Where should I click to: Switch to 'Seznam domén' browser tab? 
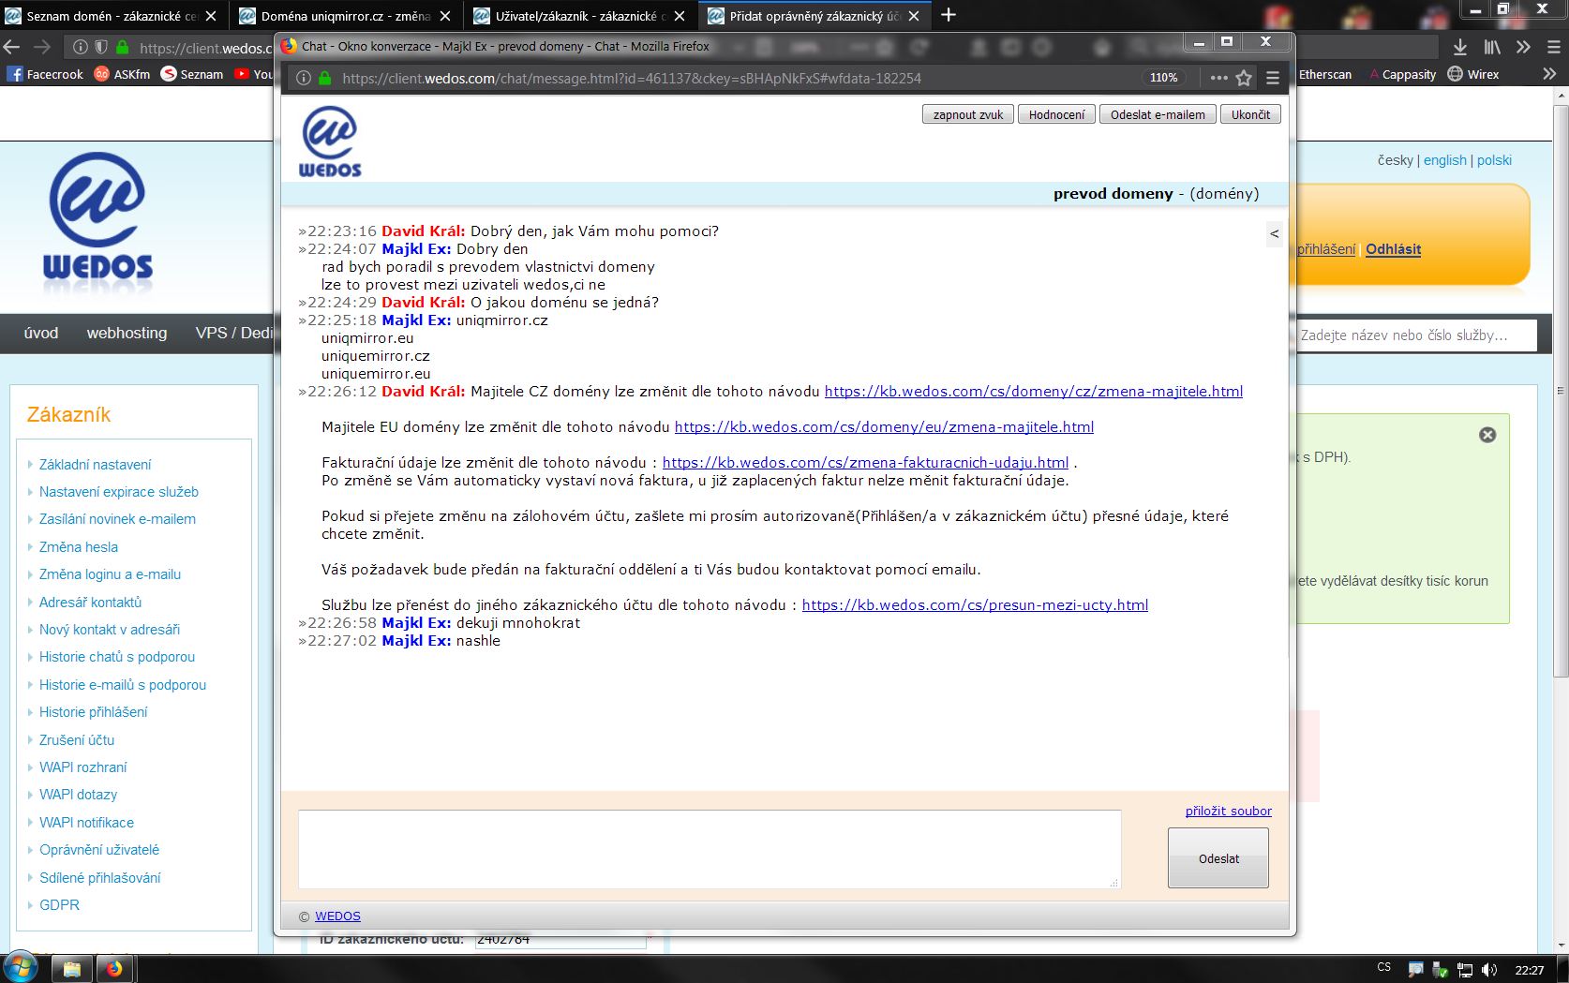point(112,16)
